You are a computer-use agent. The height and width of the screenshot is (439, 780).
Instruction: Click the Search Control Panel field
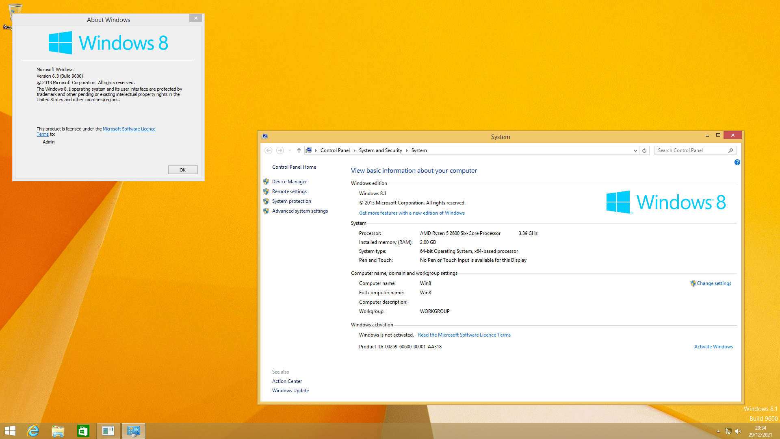[x=691, y=150]
